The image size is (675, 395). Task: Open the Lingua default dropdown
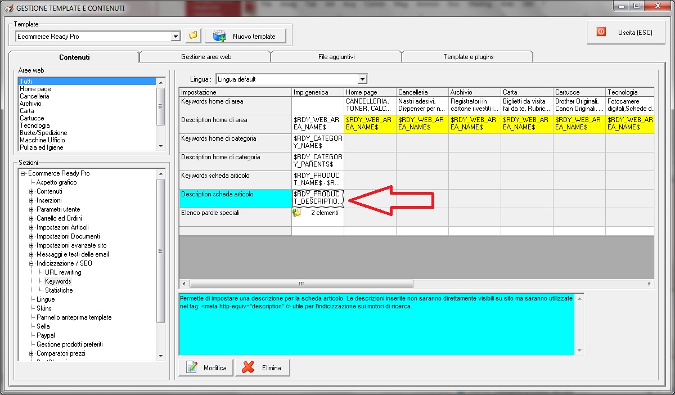[362, 79]
